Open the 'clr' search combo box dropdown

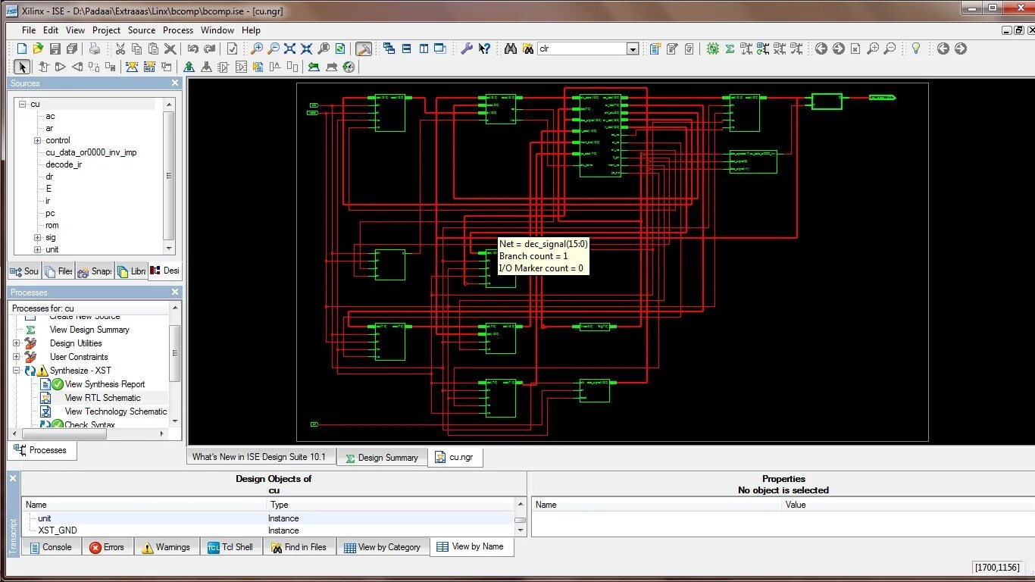633,48
